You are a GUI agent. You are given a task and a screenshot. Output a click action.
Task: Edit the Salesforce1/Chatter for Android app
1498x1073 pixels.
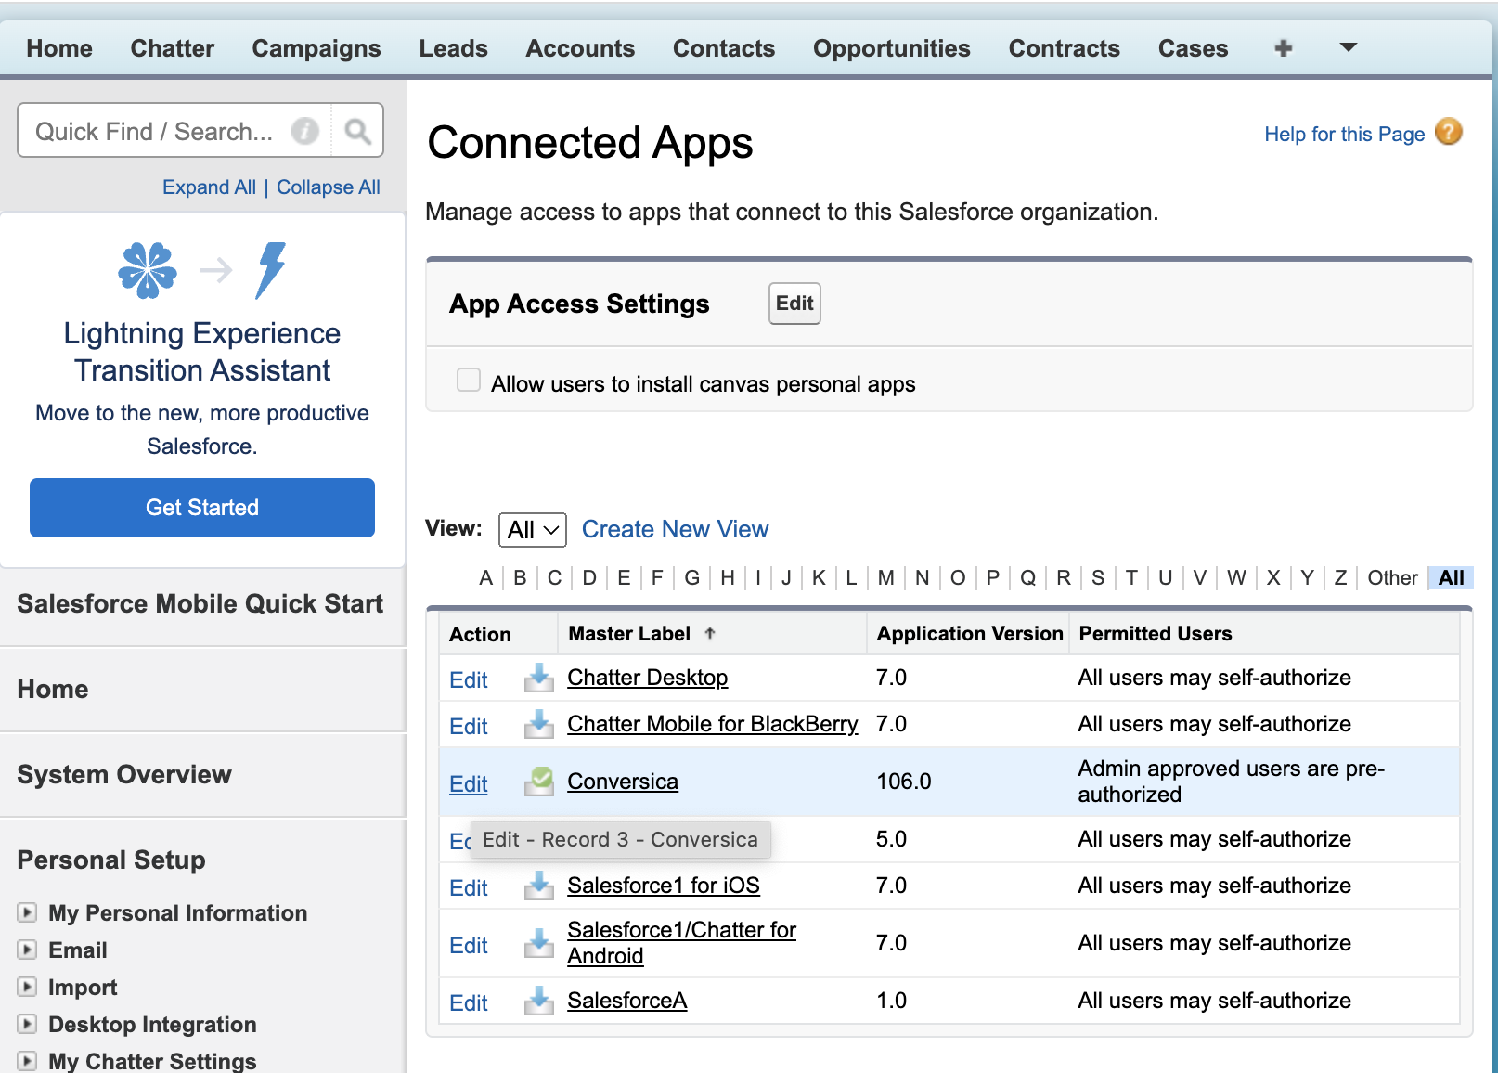coord(469,946)
